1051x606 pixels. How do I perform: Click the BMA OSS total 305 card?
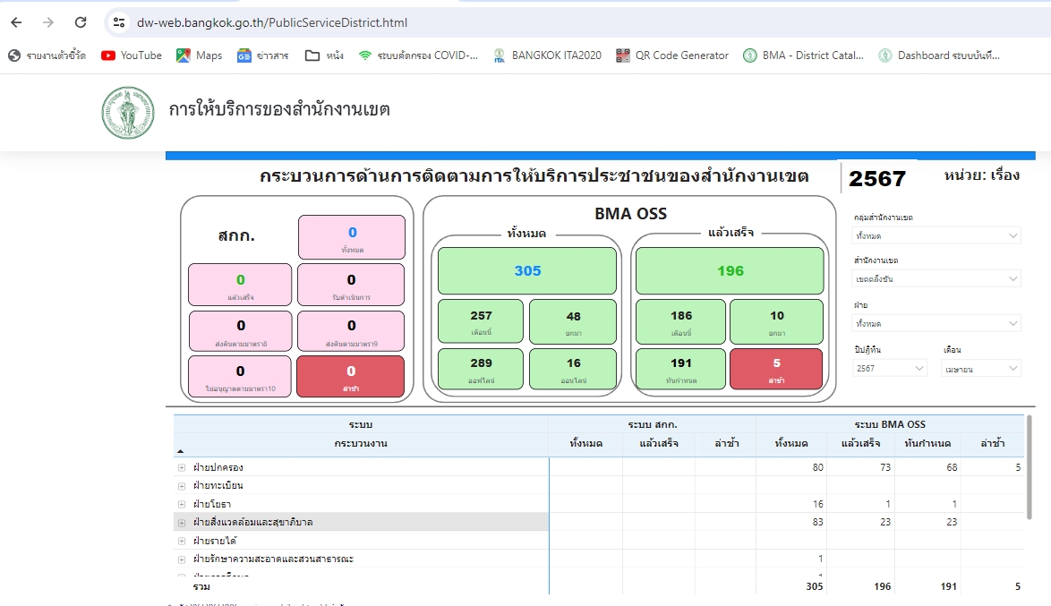(527, 271)
